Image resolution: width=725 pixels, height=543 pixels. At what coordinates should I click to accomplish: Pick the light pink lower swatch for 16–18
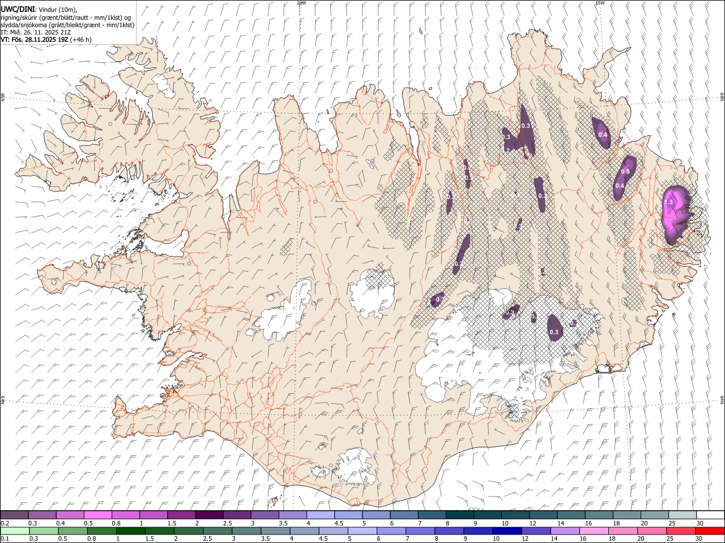(x=594, y=531)
